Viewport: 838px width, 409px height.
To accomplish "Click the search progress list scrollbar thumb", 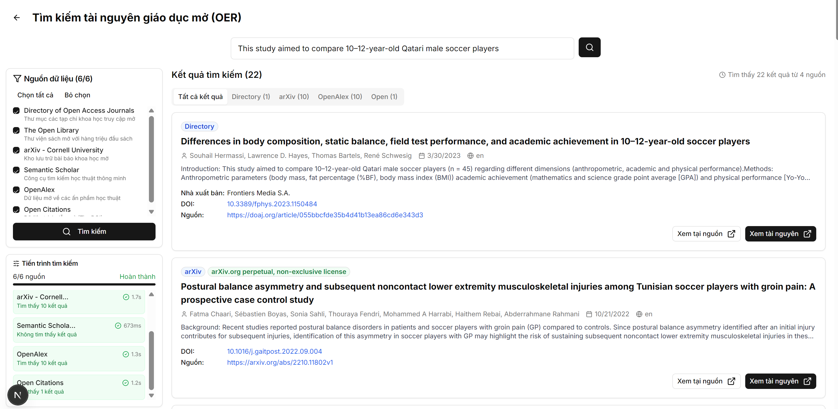I will pos(151,361).
